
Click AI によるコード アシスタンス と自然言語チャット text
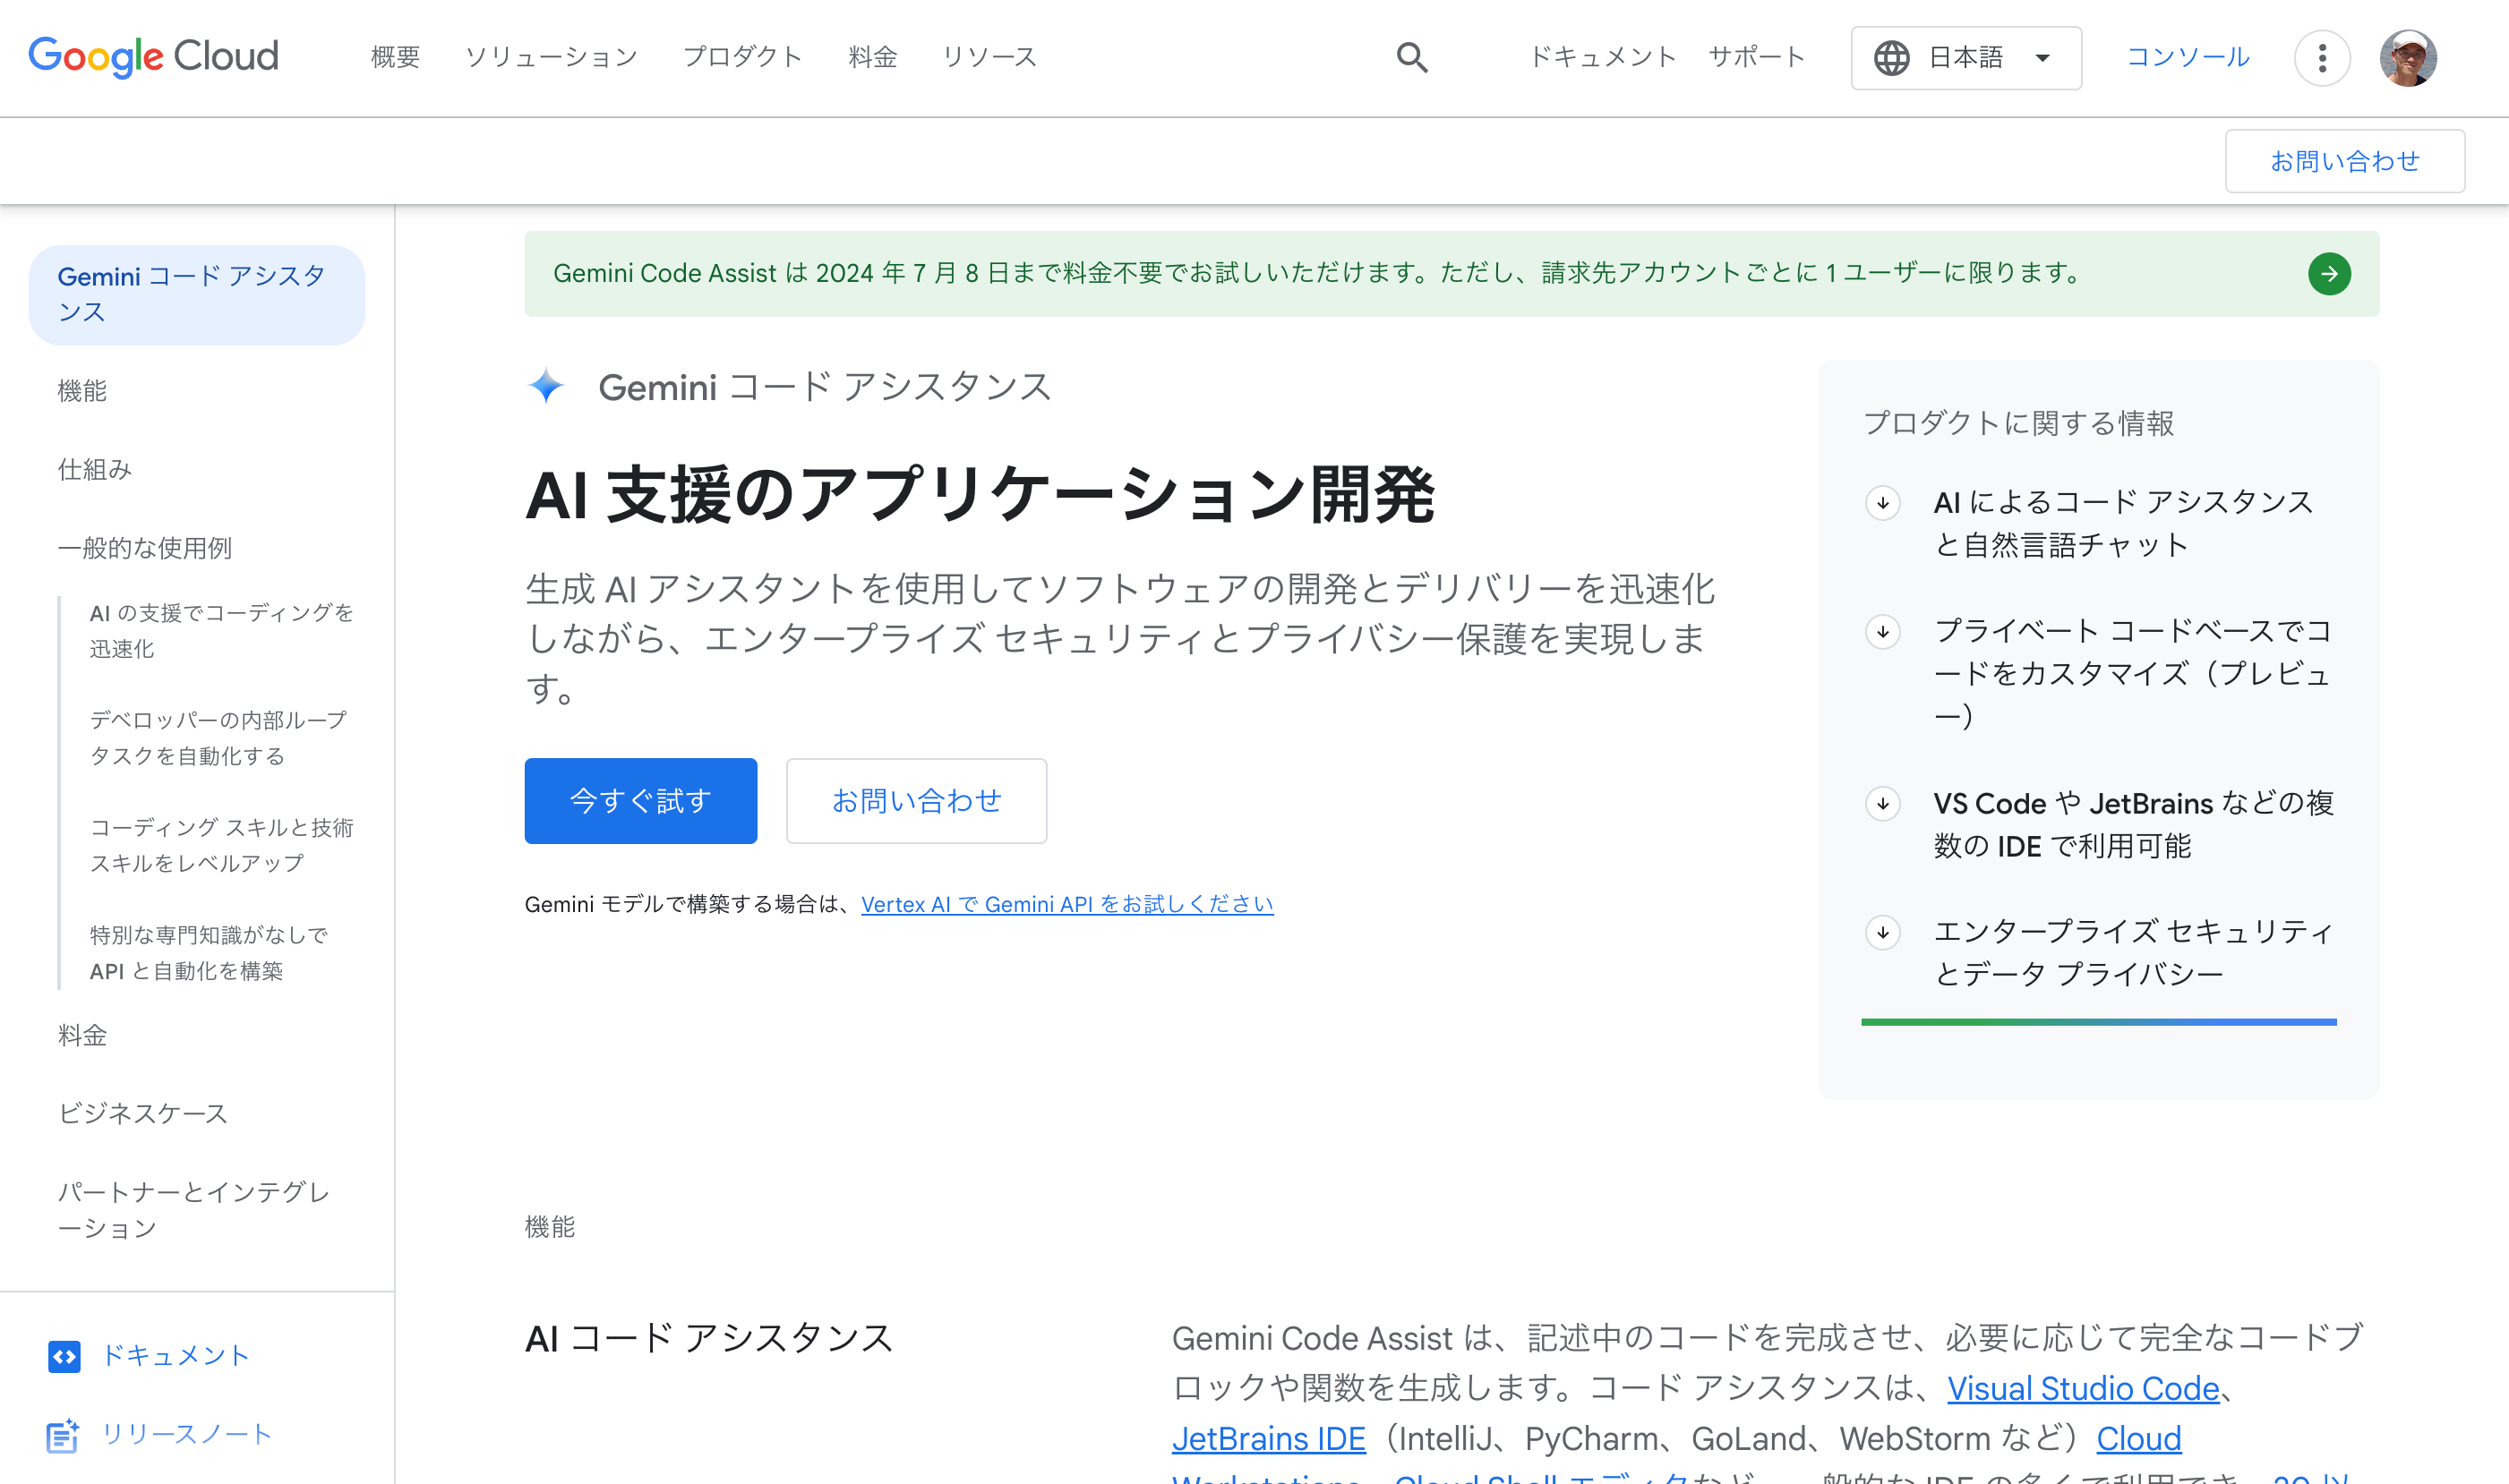pos(2123,523)
